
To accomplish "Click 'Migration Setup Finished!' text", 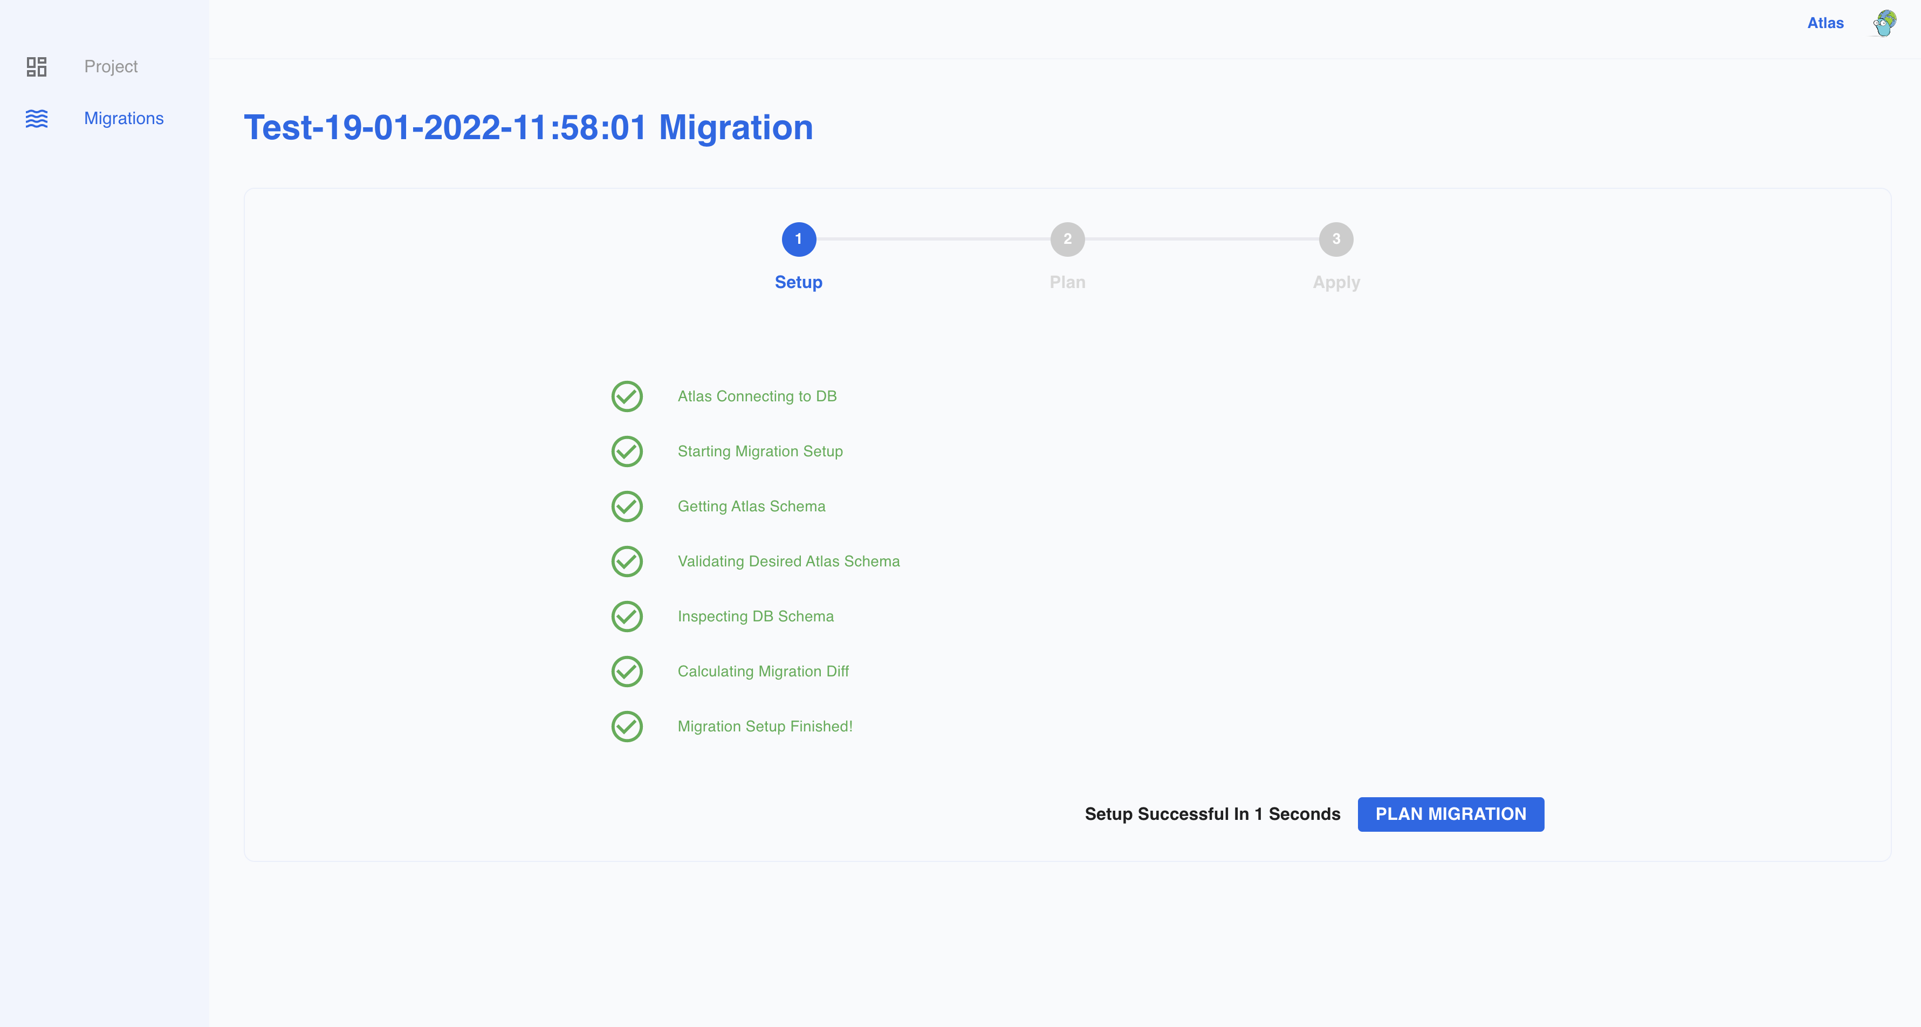I will [764, 727].
